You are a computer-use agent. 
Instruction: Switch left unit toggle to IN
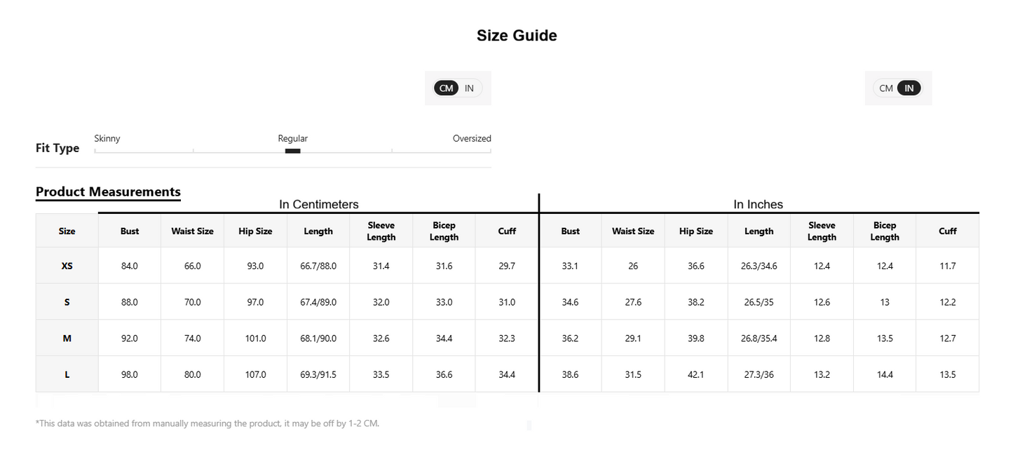[x=469, y=88]
